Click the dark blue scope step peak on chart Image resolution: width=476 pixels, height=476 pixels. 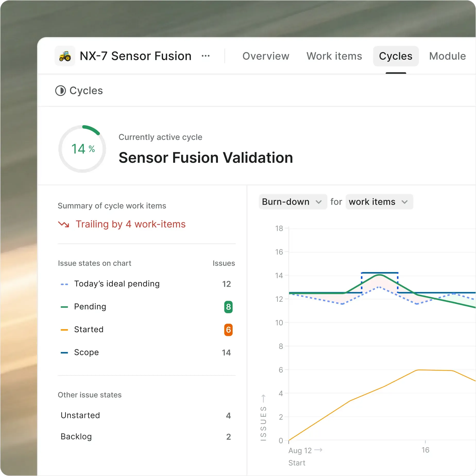(x=380, y=273)
